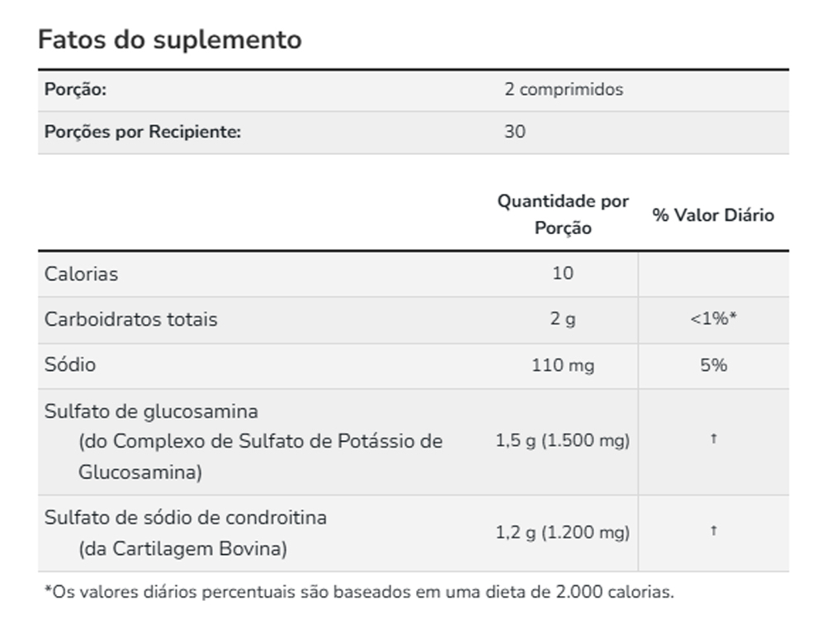
Task: Select the "Sulfato de glucosamina" ingredient name
Action: 151,411
